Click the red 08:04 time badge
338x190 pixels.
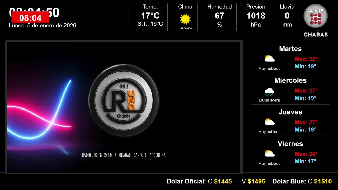[x=30, y=18]
